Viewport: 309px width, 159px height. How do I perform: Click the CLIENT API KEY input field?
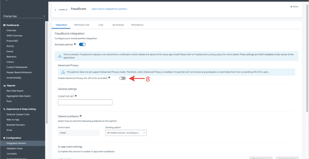[x=85, y=102]
